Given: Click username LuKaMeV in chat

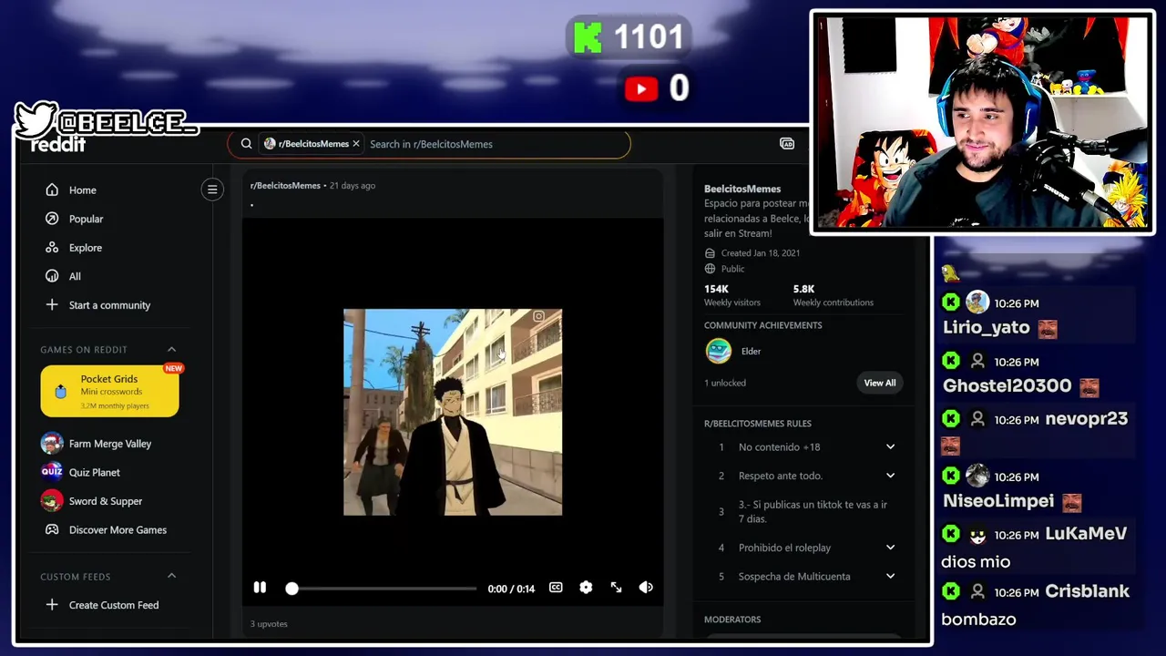Looking at the screenshot, I should point(1086,534).
